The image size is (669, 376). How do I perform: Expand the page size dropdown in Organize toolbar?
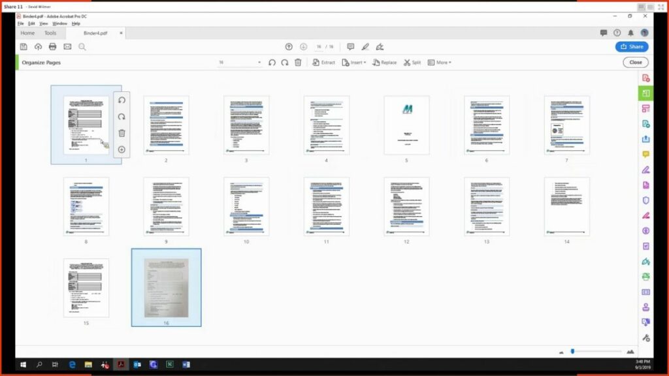point(259,61)
